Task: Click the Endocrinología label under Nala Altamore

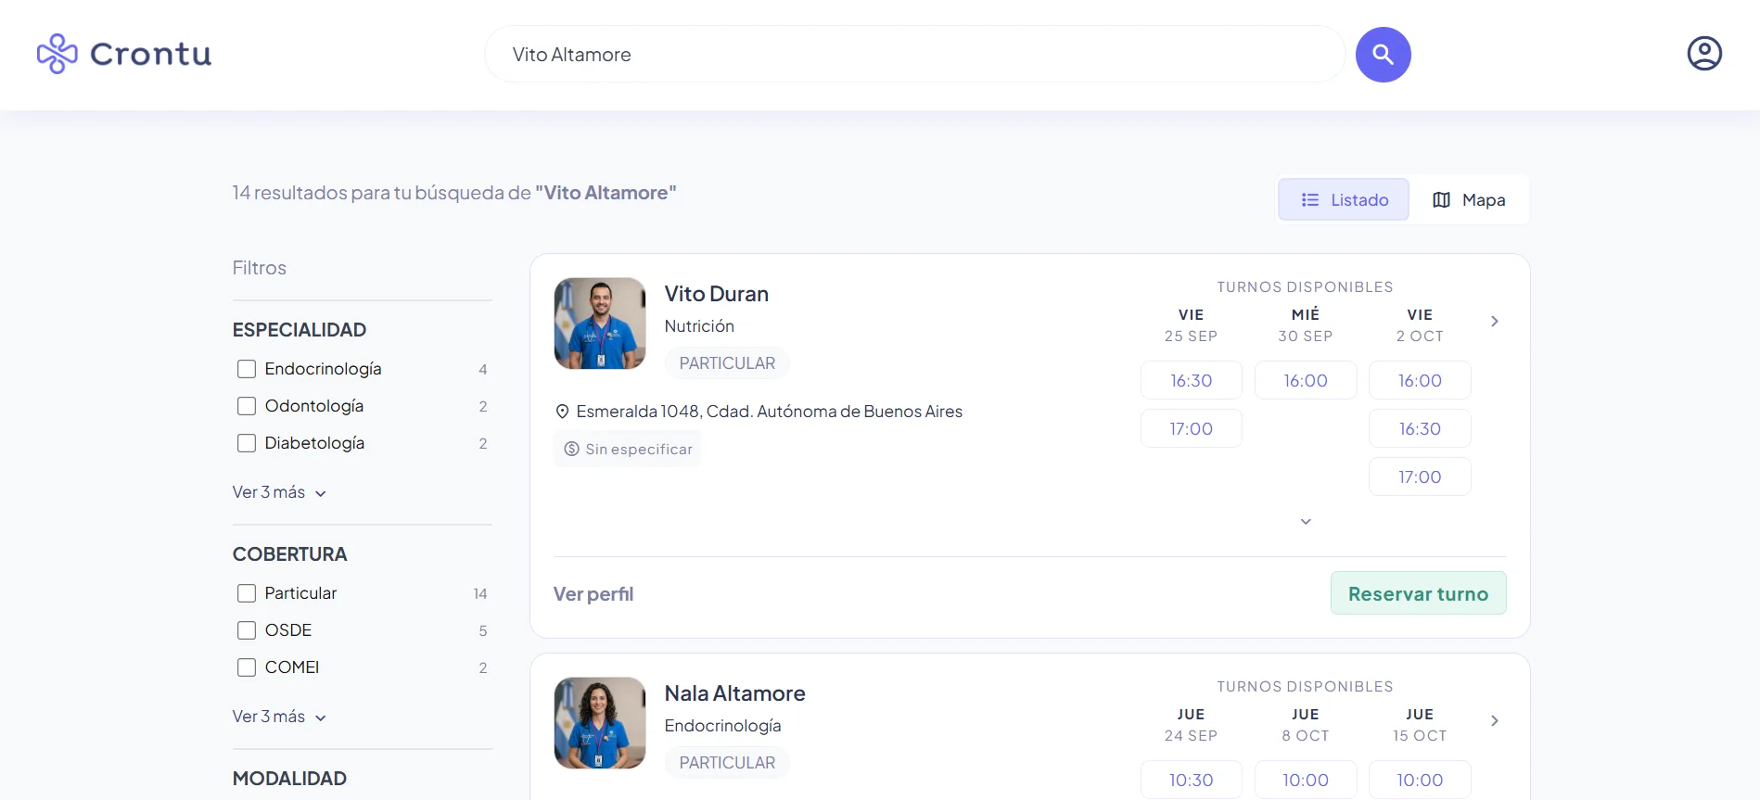Action: 723,726
